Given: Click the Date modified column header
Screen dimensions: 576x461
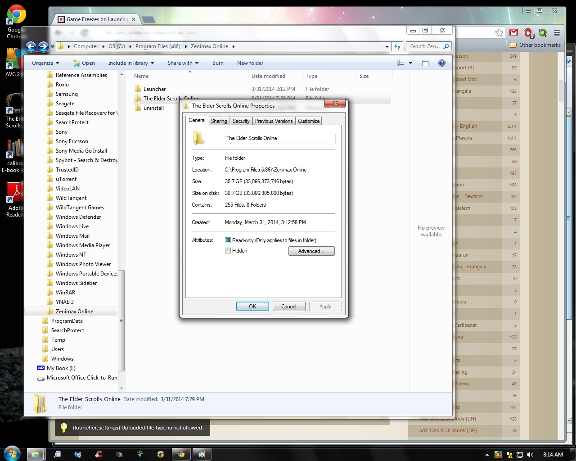Looking at the screenshot, I should coord(274,76).
